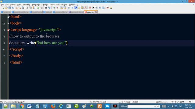Click the Record Macro red dot icon

click(90, 8)
